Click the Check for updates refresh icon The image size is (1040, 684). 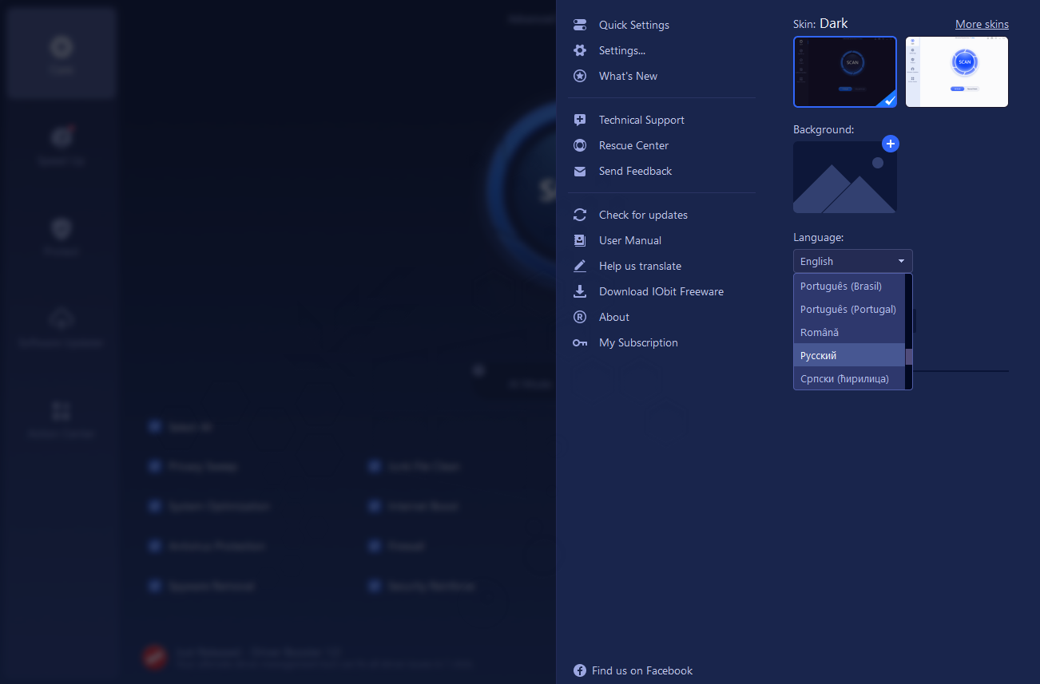580,215
